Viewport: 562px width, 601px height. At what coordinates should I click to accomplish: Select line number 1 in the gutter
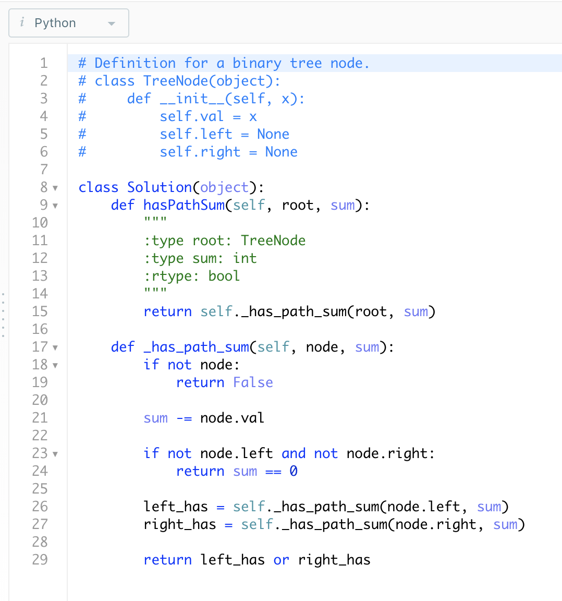click(x=44, y=63)
